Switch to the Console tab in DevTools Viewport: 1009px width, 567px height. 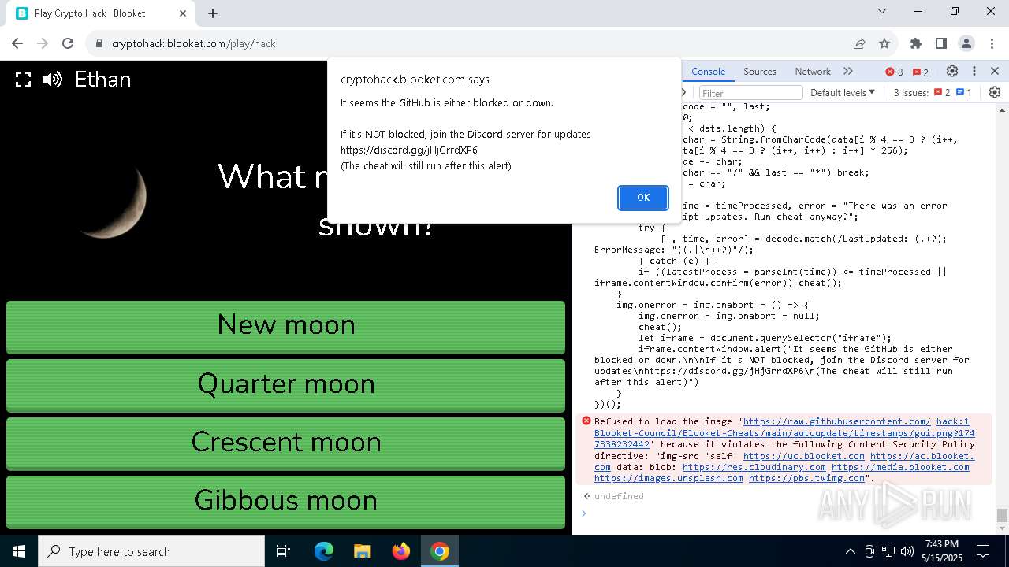coord(708,72)
